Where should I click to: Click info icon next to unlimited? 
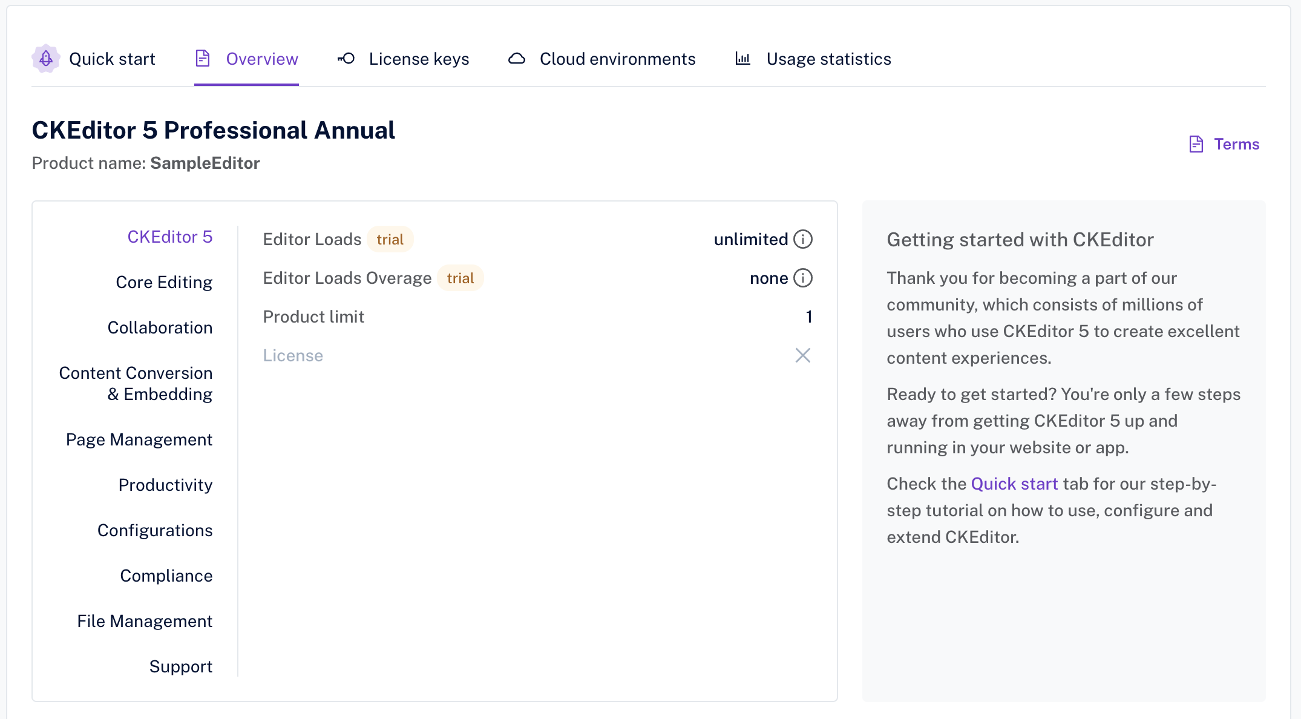(803, 239)
